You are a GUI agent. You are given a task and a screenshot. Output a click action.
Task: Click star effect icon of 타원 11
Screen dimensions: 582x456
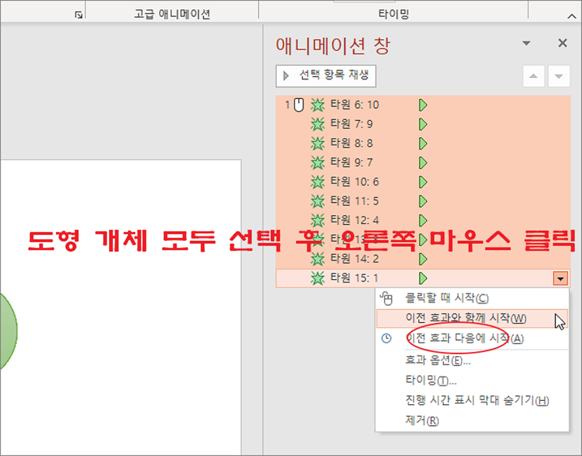(x=318, y=201)
